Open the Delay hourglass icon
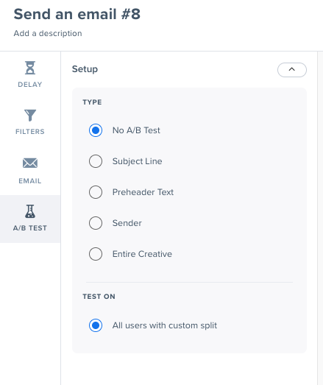Screen dimensions: 323x385 coord(30,68)
